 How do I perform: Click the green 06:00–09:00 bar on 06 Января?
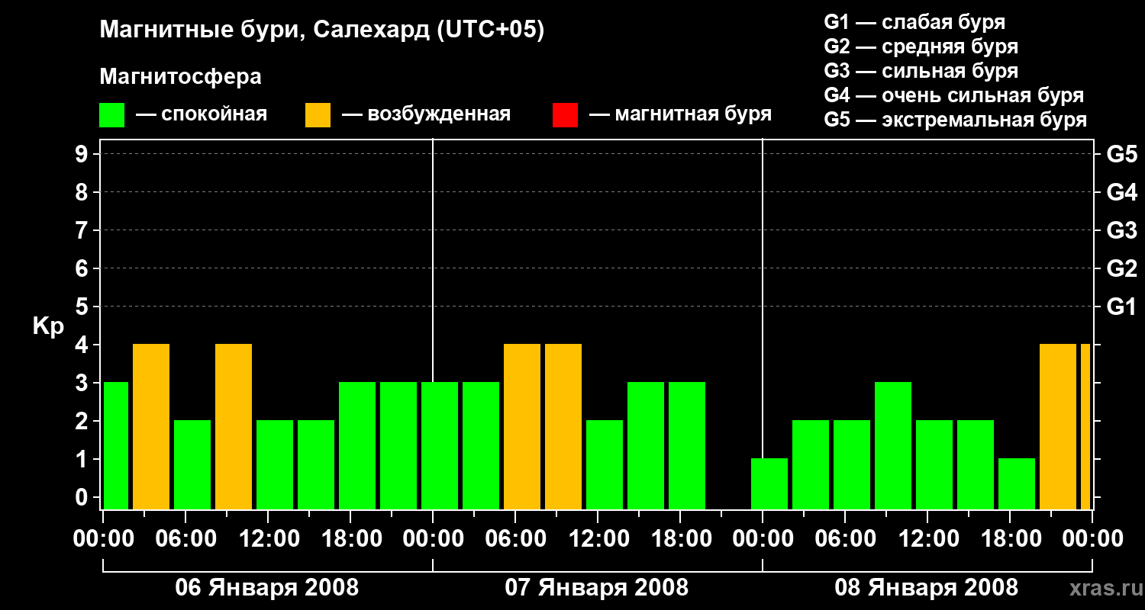[x=192, y=464]
